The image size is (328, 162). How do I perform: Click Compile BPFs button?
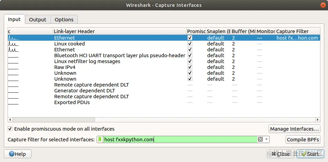coord(303,140)
